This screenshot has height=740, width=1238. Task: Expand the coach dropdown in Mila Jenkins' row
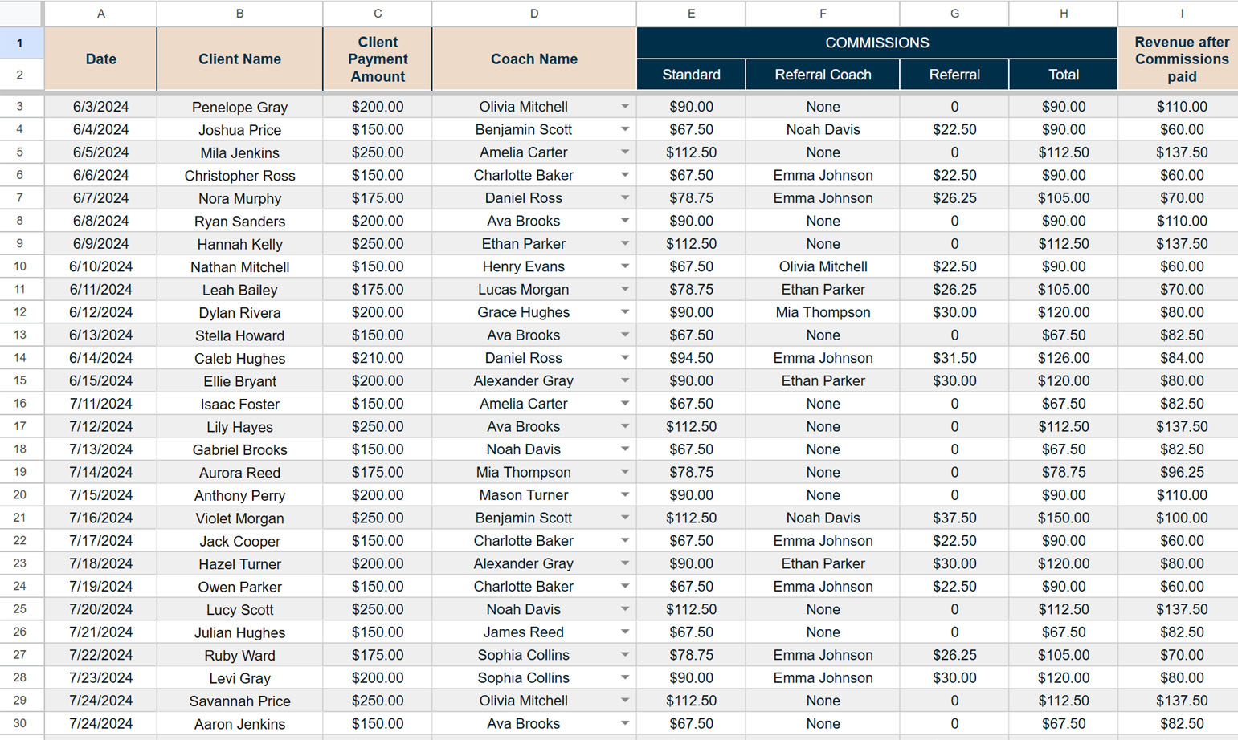click(624, 152)
